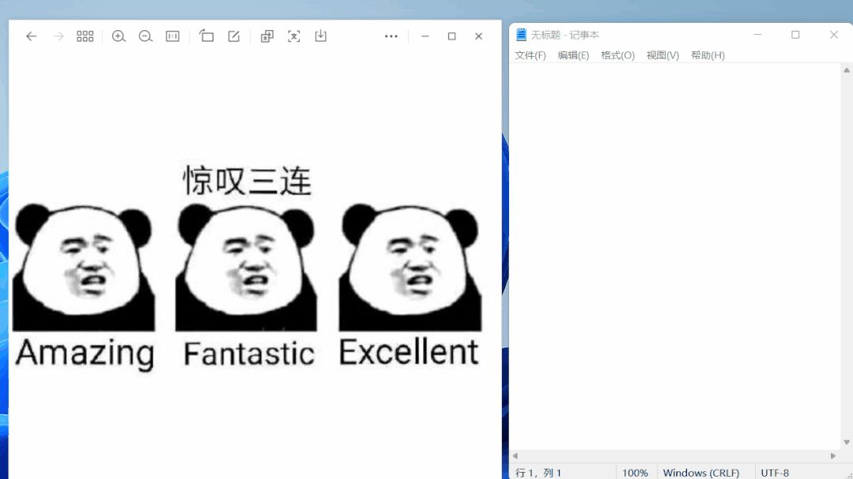The width and height of the screenshot is (853, 479).
Task: Click the Notepad app icon in title bar
Action: (521, 35)
